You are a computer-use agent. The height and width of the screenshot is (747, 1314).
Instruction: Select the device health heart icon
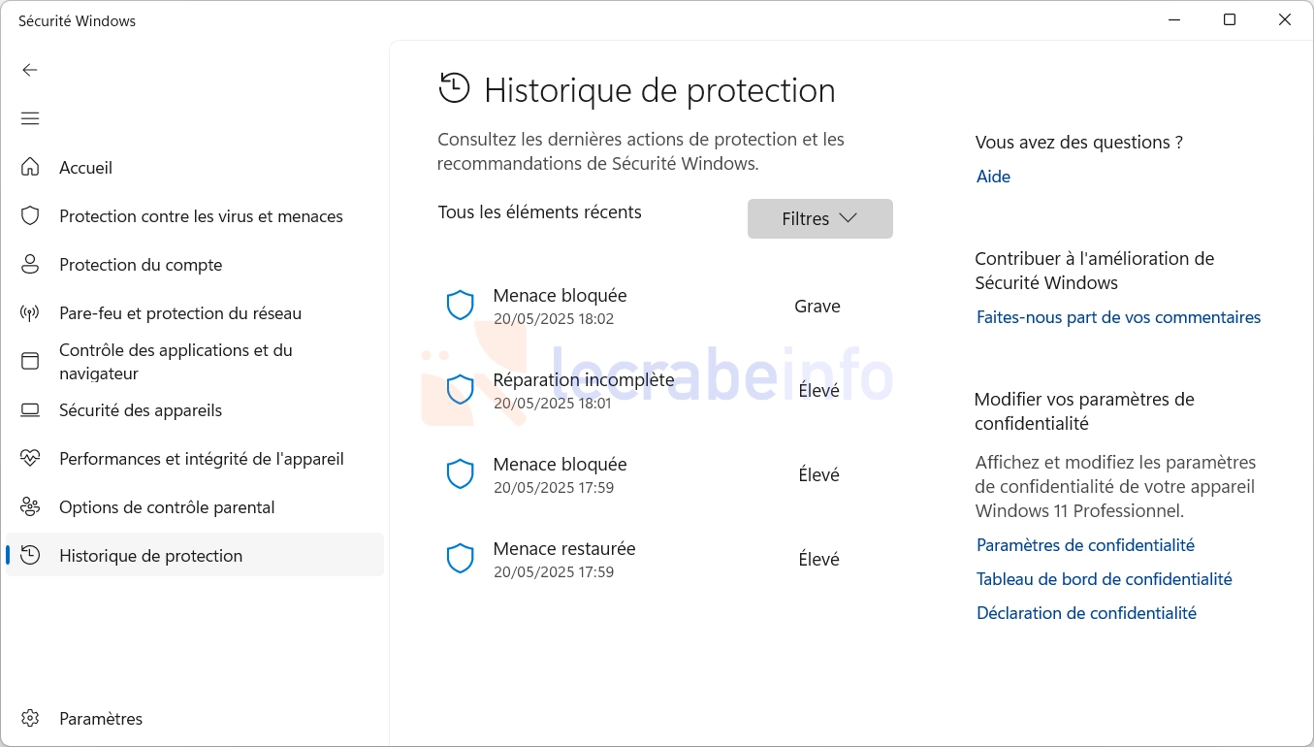30,458
